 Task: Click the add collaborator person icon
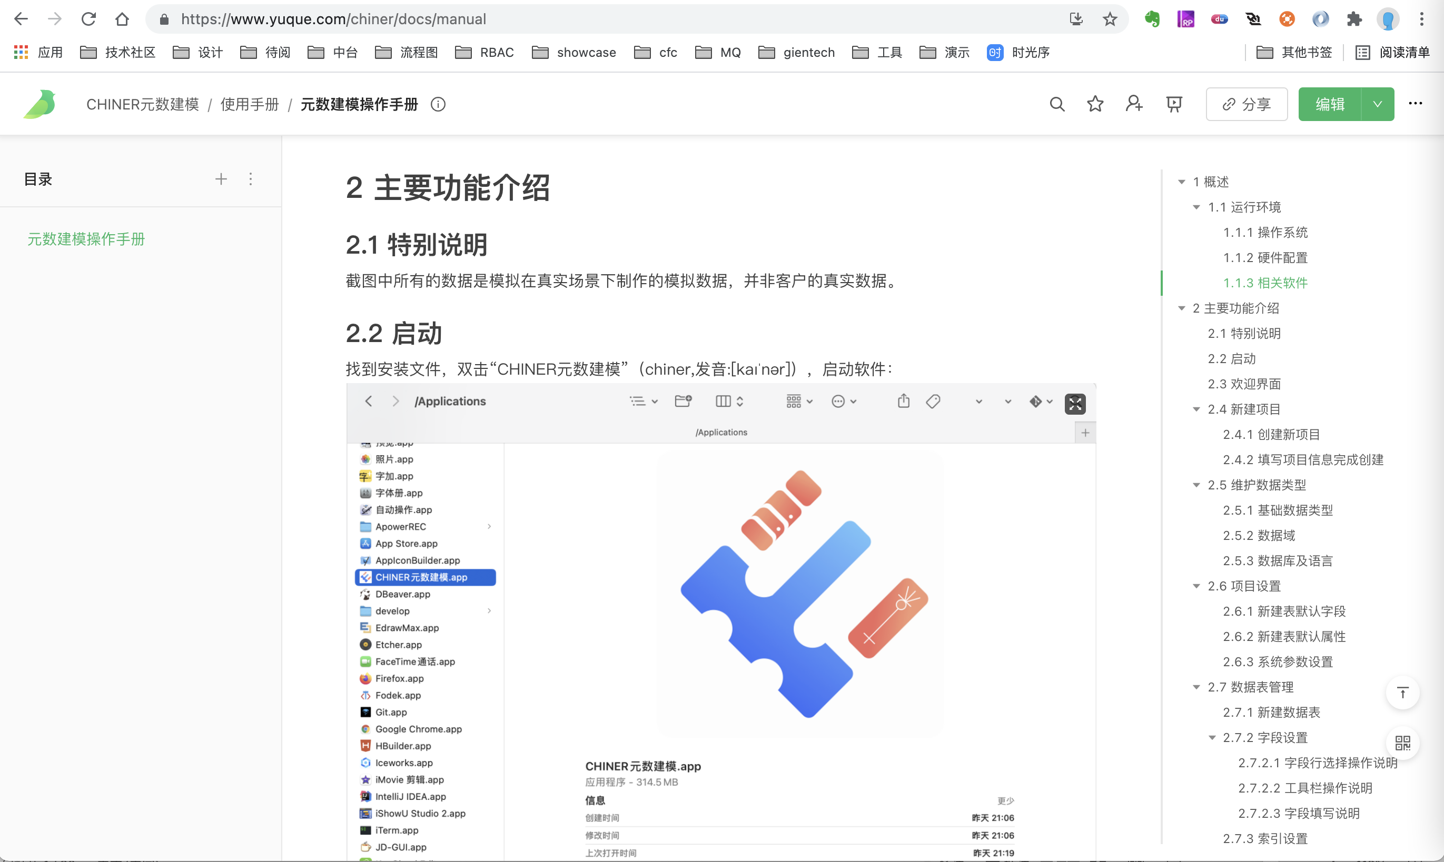pos(1134,105)
